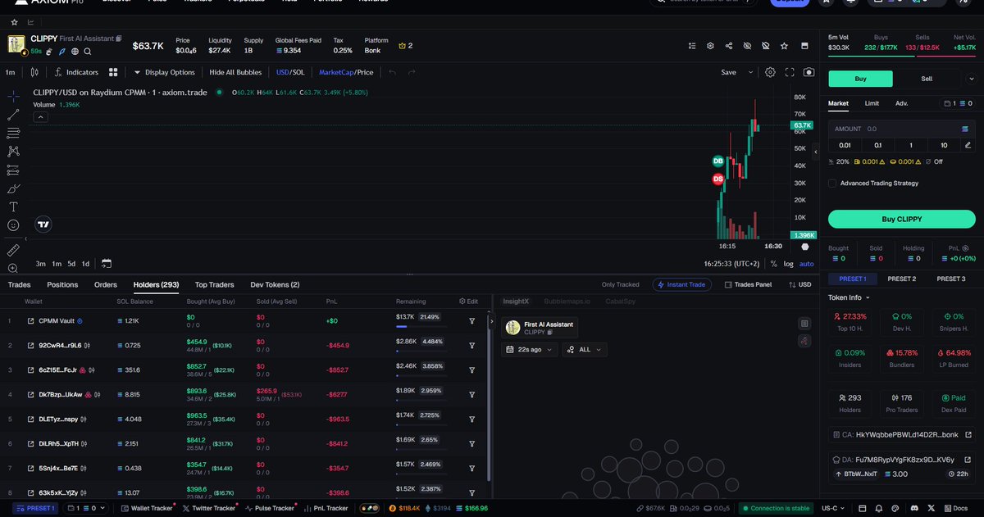Open the 92CwR4...r9L6 wallet link icon

pyautogui.click(x=31, y=346)
